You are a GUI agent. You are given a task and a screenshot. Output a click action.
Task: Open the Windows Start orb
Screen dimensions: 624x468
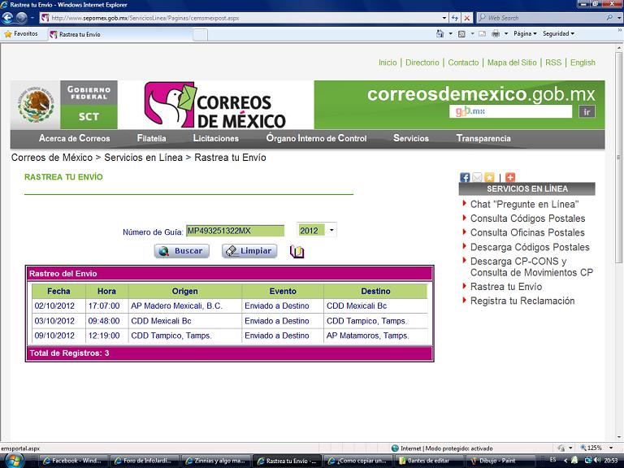(13, 461)
